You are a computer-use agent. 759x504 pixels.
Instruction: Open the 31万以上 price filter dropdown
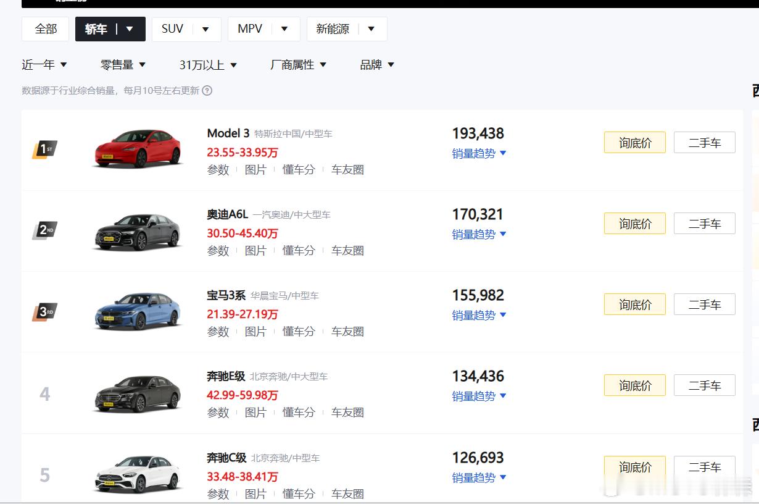(209, 65)
